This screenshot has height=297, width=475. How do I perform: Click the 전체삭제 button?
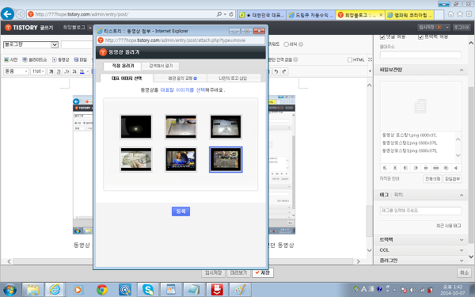tap(432, 179)
